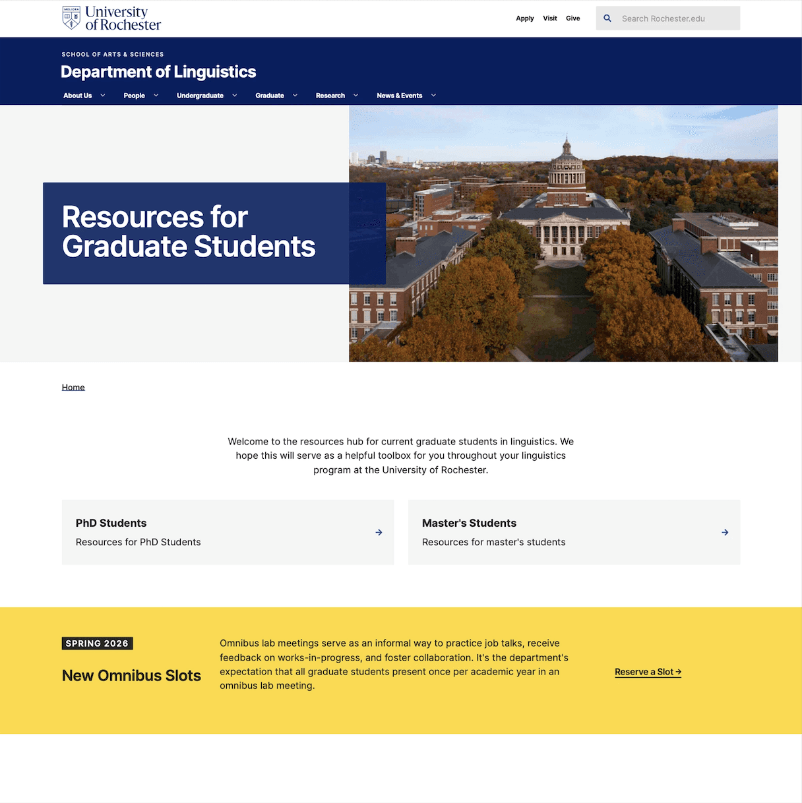Expand the People chevron

tap(156, 96)
